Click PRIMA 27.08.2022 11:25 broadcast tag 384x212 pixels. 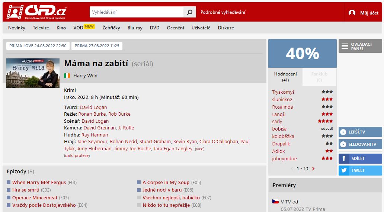(x=97, y=46)
